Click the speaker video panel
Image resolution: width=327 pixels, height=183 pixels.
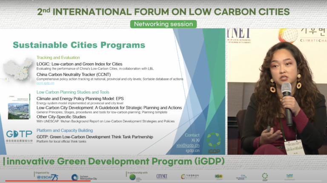tap(277, 92)
